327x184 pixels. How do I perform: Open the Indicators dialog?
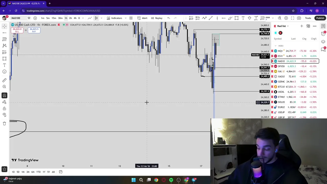click(x=114, y=18)
